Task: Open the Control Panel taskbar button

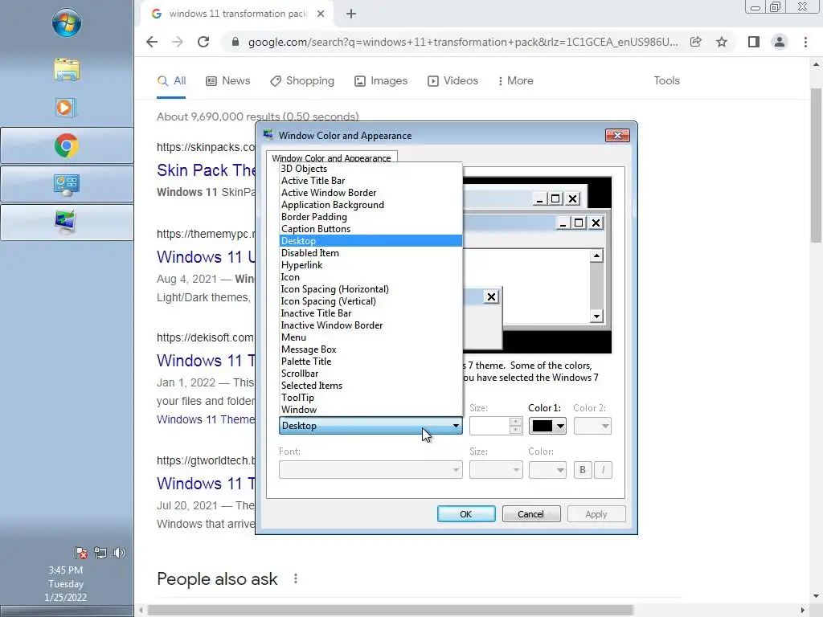Action: click(x=67, y=185)
